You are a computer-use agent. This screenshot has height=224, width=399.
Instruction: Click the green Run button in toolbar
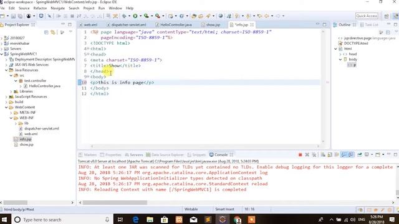135,16
